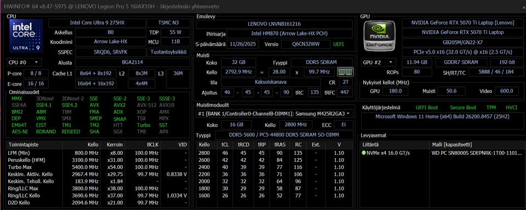Click the SSE4.2 feature label
Viewport: 526px width, 210px height.
(70, 105)
